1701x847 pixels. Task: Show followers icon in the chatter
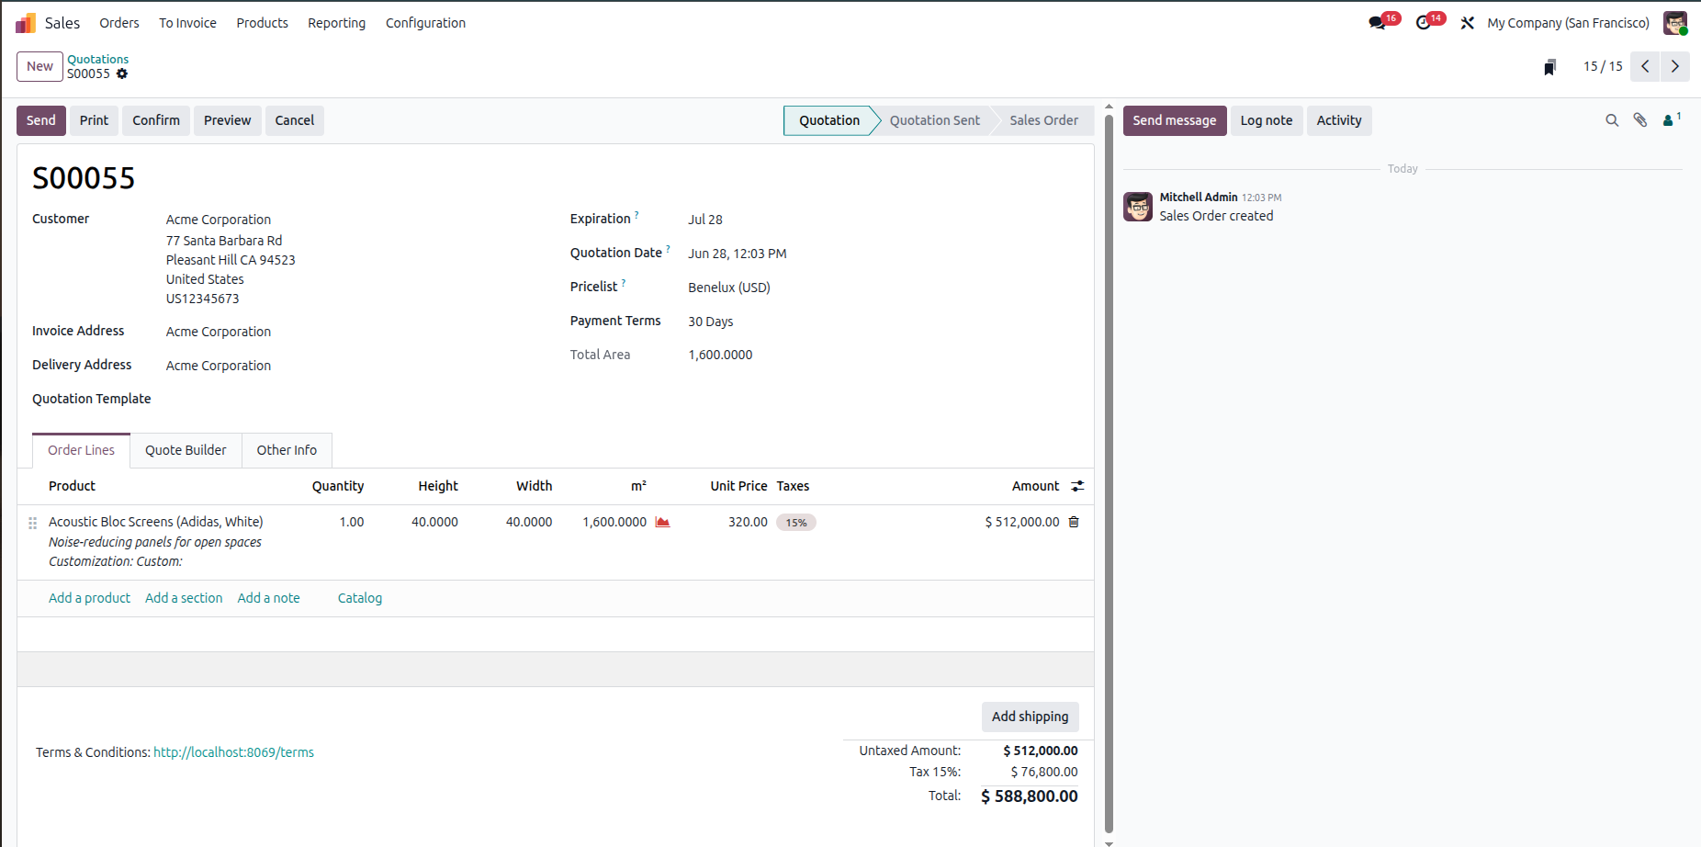(x=1672, y=119)
